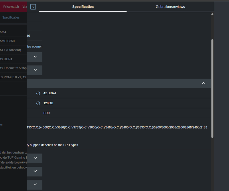This screenshot has width=229, height=191.
Task: Expand the first section below the CPU types note
Action: (35, 158)
